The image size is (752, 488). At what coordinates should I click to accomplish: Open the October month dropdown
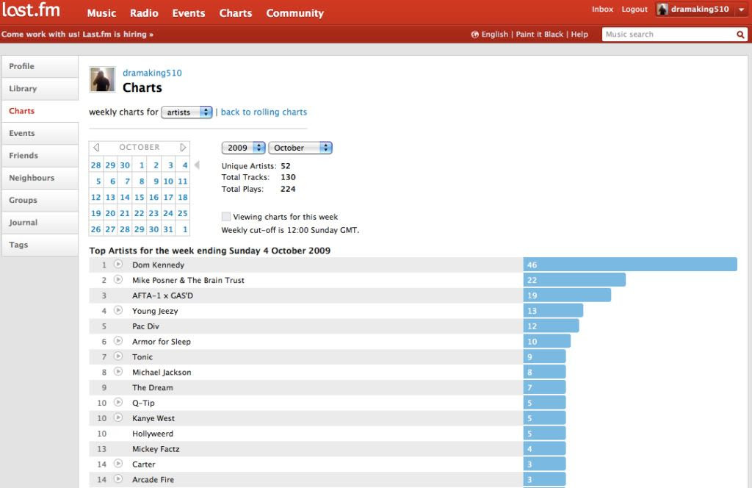[x=300, y=148]
